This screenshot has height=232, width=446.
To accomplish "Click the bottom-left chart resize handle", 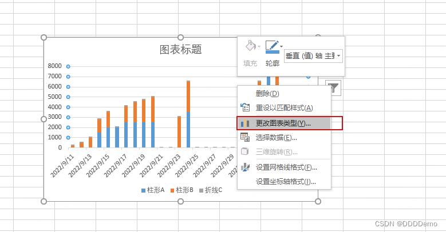I will click(x=44, y=201).
